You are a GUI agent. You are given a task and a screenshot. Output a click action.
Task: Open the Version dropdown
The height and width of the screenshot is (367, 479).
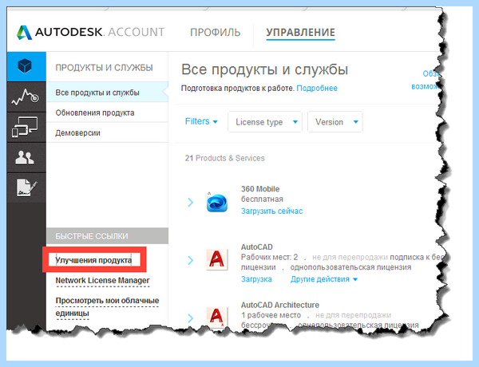(x=335, y=122)
